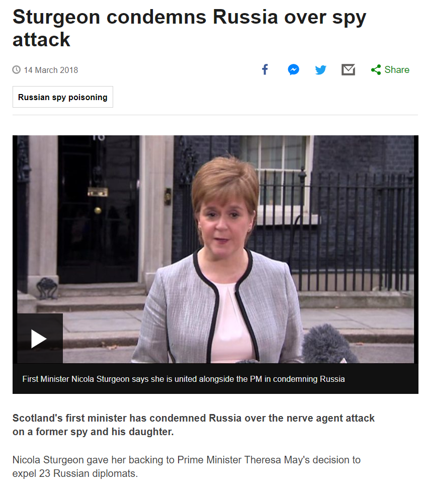Click the video thumbnail of Sturgeon

(x=215, y=249)
